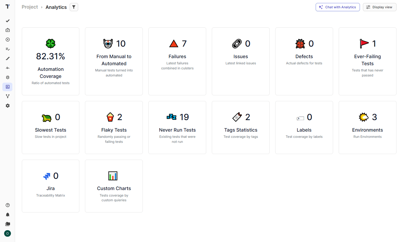Open the Issues card
This screenshot has height=242, width=403.
tap(241, 61)
